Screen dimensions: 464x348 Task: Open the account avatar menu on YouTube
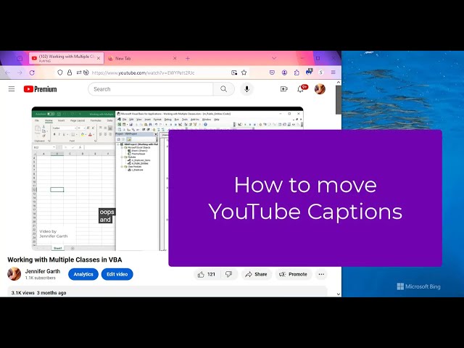(320, 89)
